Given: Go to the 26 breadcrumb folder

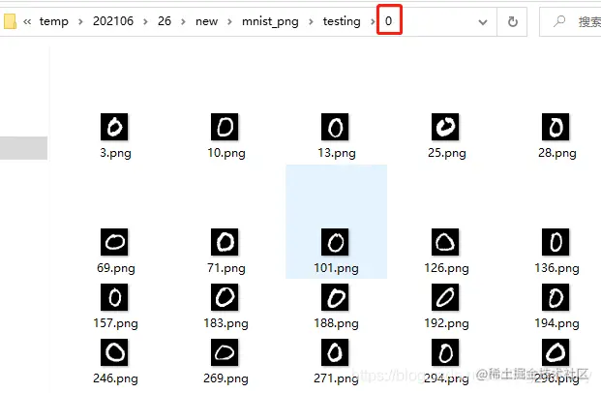Looking at the screenshot, I should [165, 20].
